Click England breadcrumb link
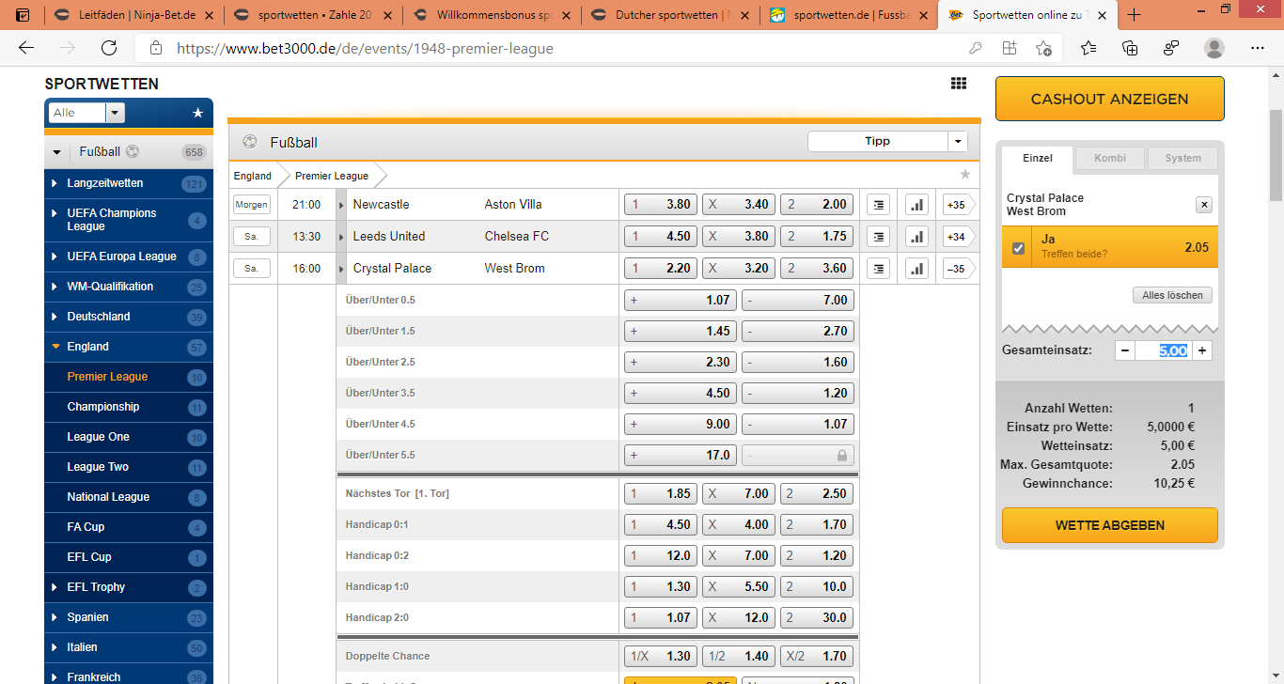 (252, 176)
